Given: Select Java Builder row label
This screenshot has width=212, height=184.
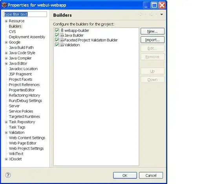Looking at the screenshot, I should pyautogui.click(x=74, y=35).
